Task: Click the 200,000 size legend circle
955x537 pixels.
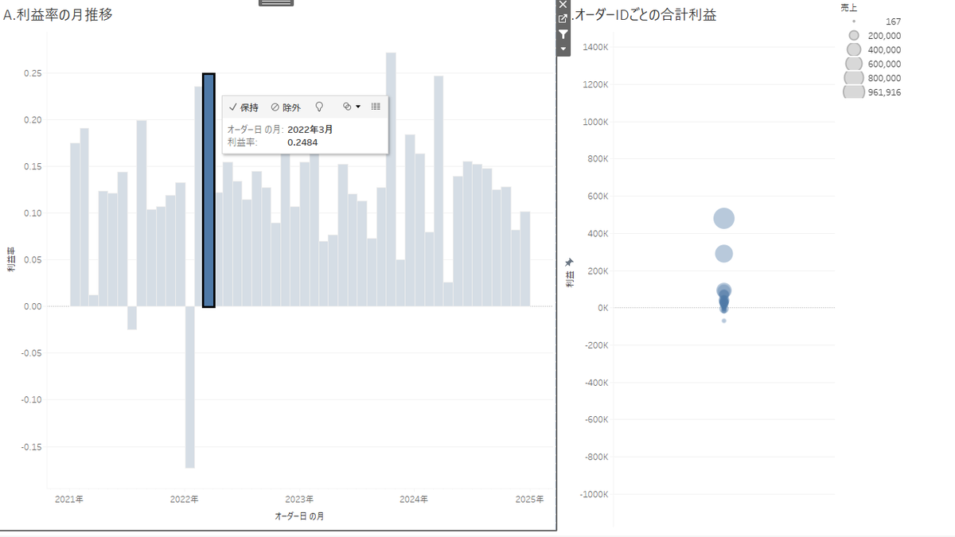Action: (854, 36)
